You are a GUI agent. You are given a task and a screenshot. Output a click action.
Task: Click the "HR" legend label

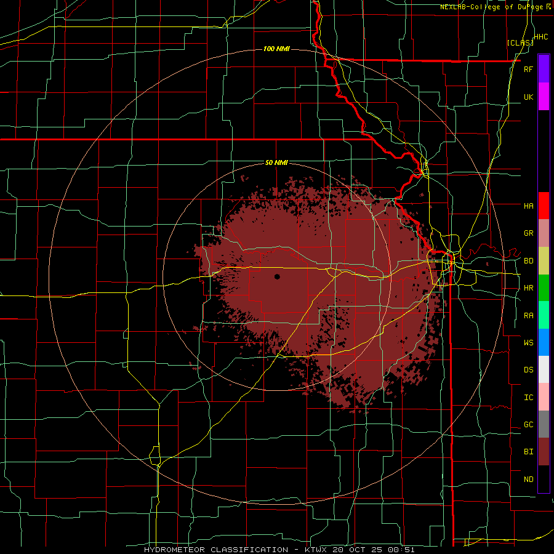pos(528,288)
